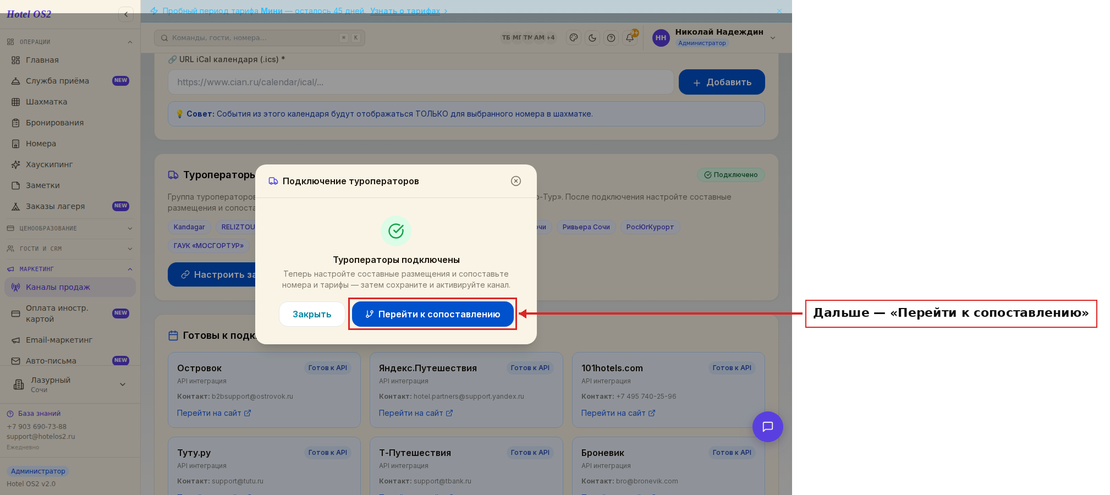Click РосЮгКурорт tag
The height and width of the screenshot is (495, 1110).
pos(650,227)
